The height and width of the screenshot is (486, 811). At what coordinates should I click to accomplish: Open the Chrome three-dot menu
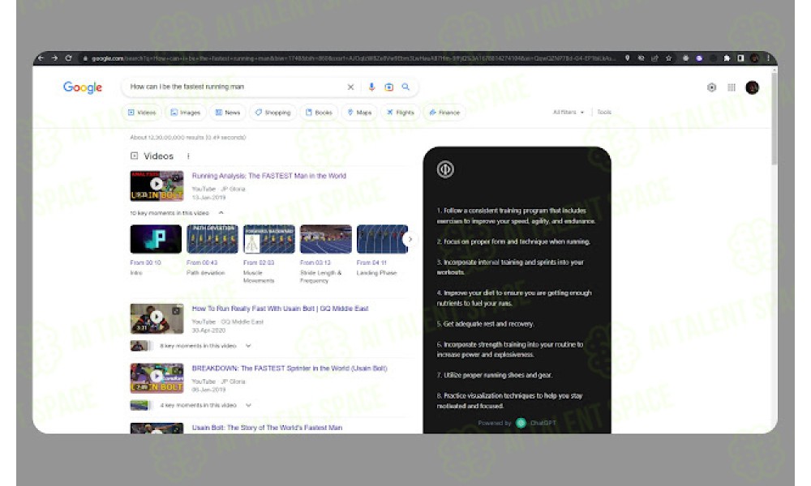[x=768, y=58]
